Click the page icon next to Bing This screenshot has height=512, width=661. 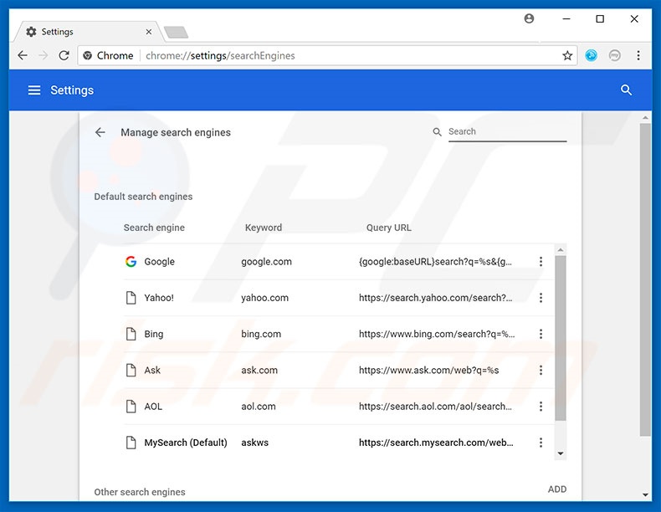(x=131, y=334)
